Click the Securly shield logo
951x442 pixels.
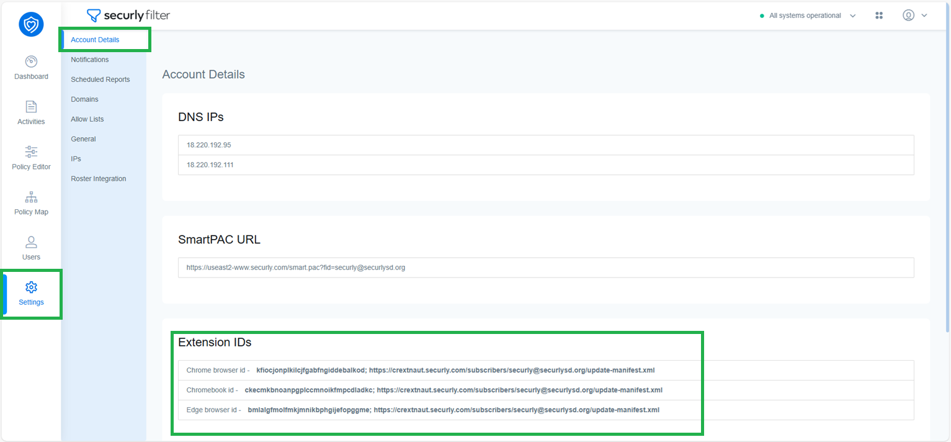coord(31,24)
